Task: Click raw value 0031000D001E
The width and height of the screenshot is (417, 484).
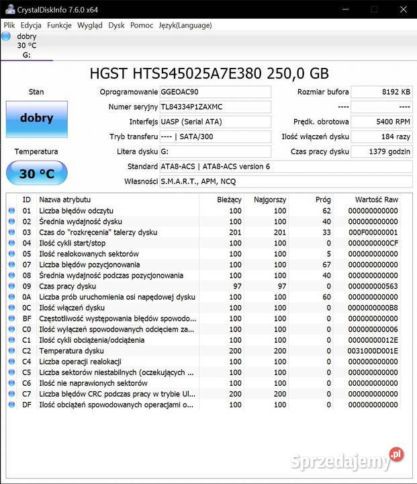Action: tap(373, 351)
